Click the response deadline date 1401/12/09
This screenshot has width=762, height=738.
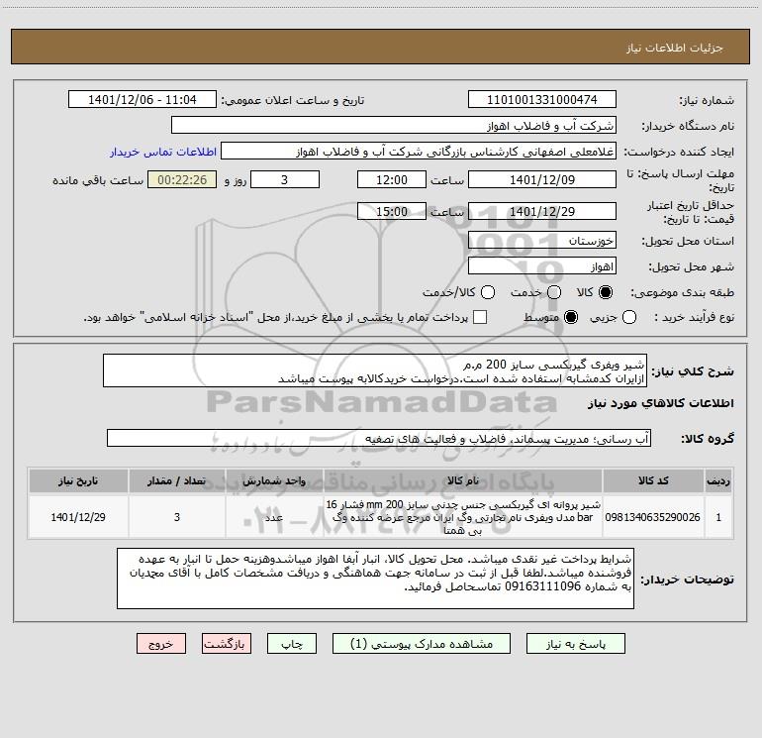click(542, 179)
